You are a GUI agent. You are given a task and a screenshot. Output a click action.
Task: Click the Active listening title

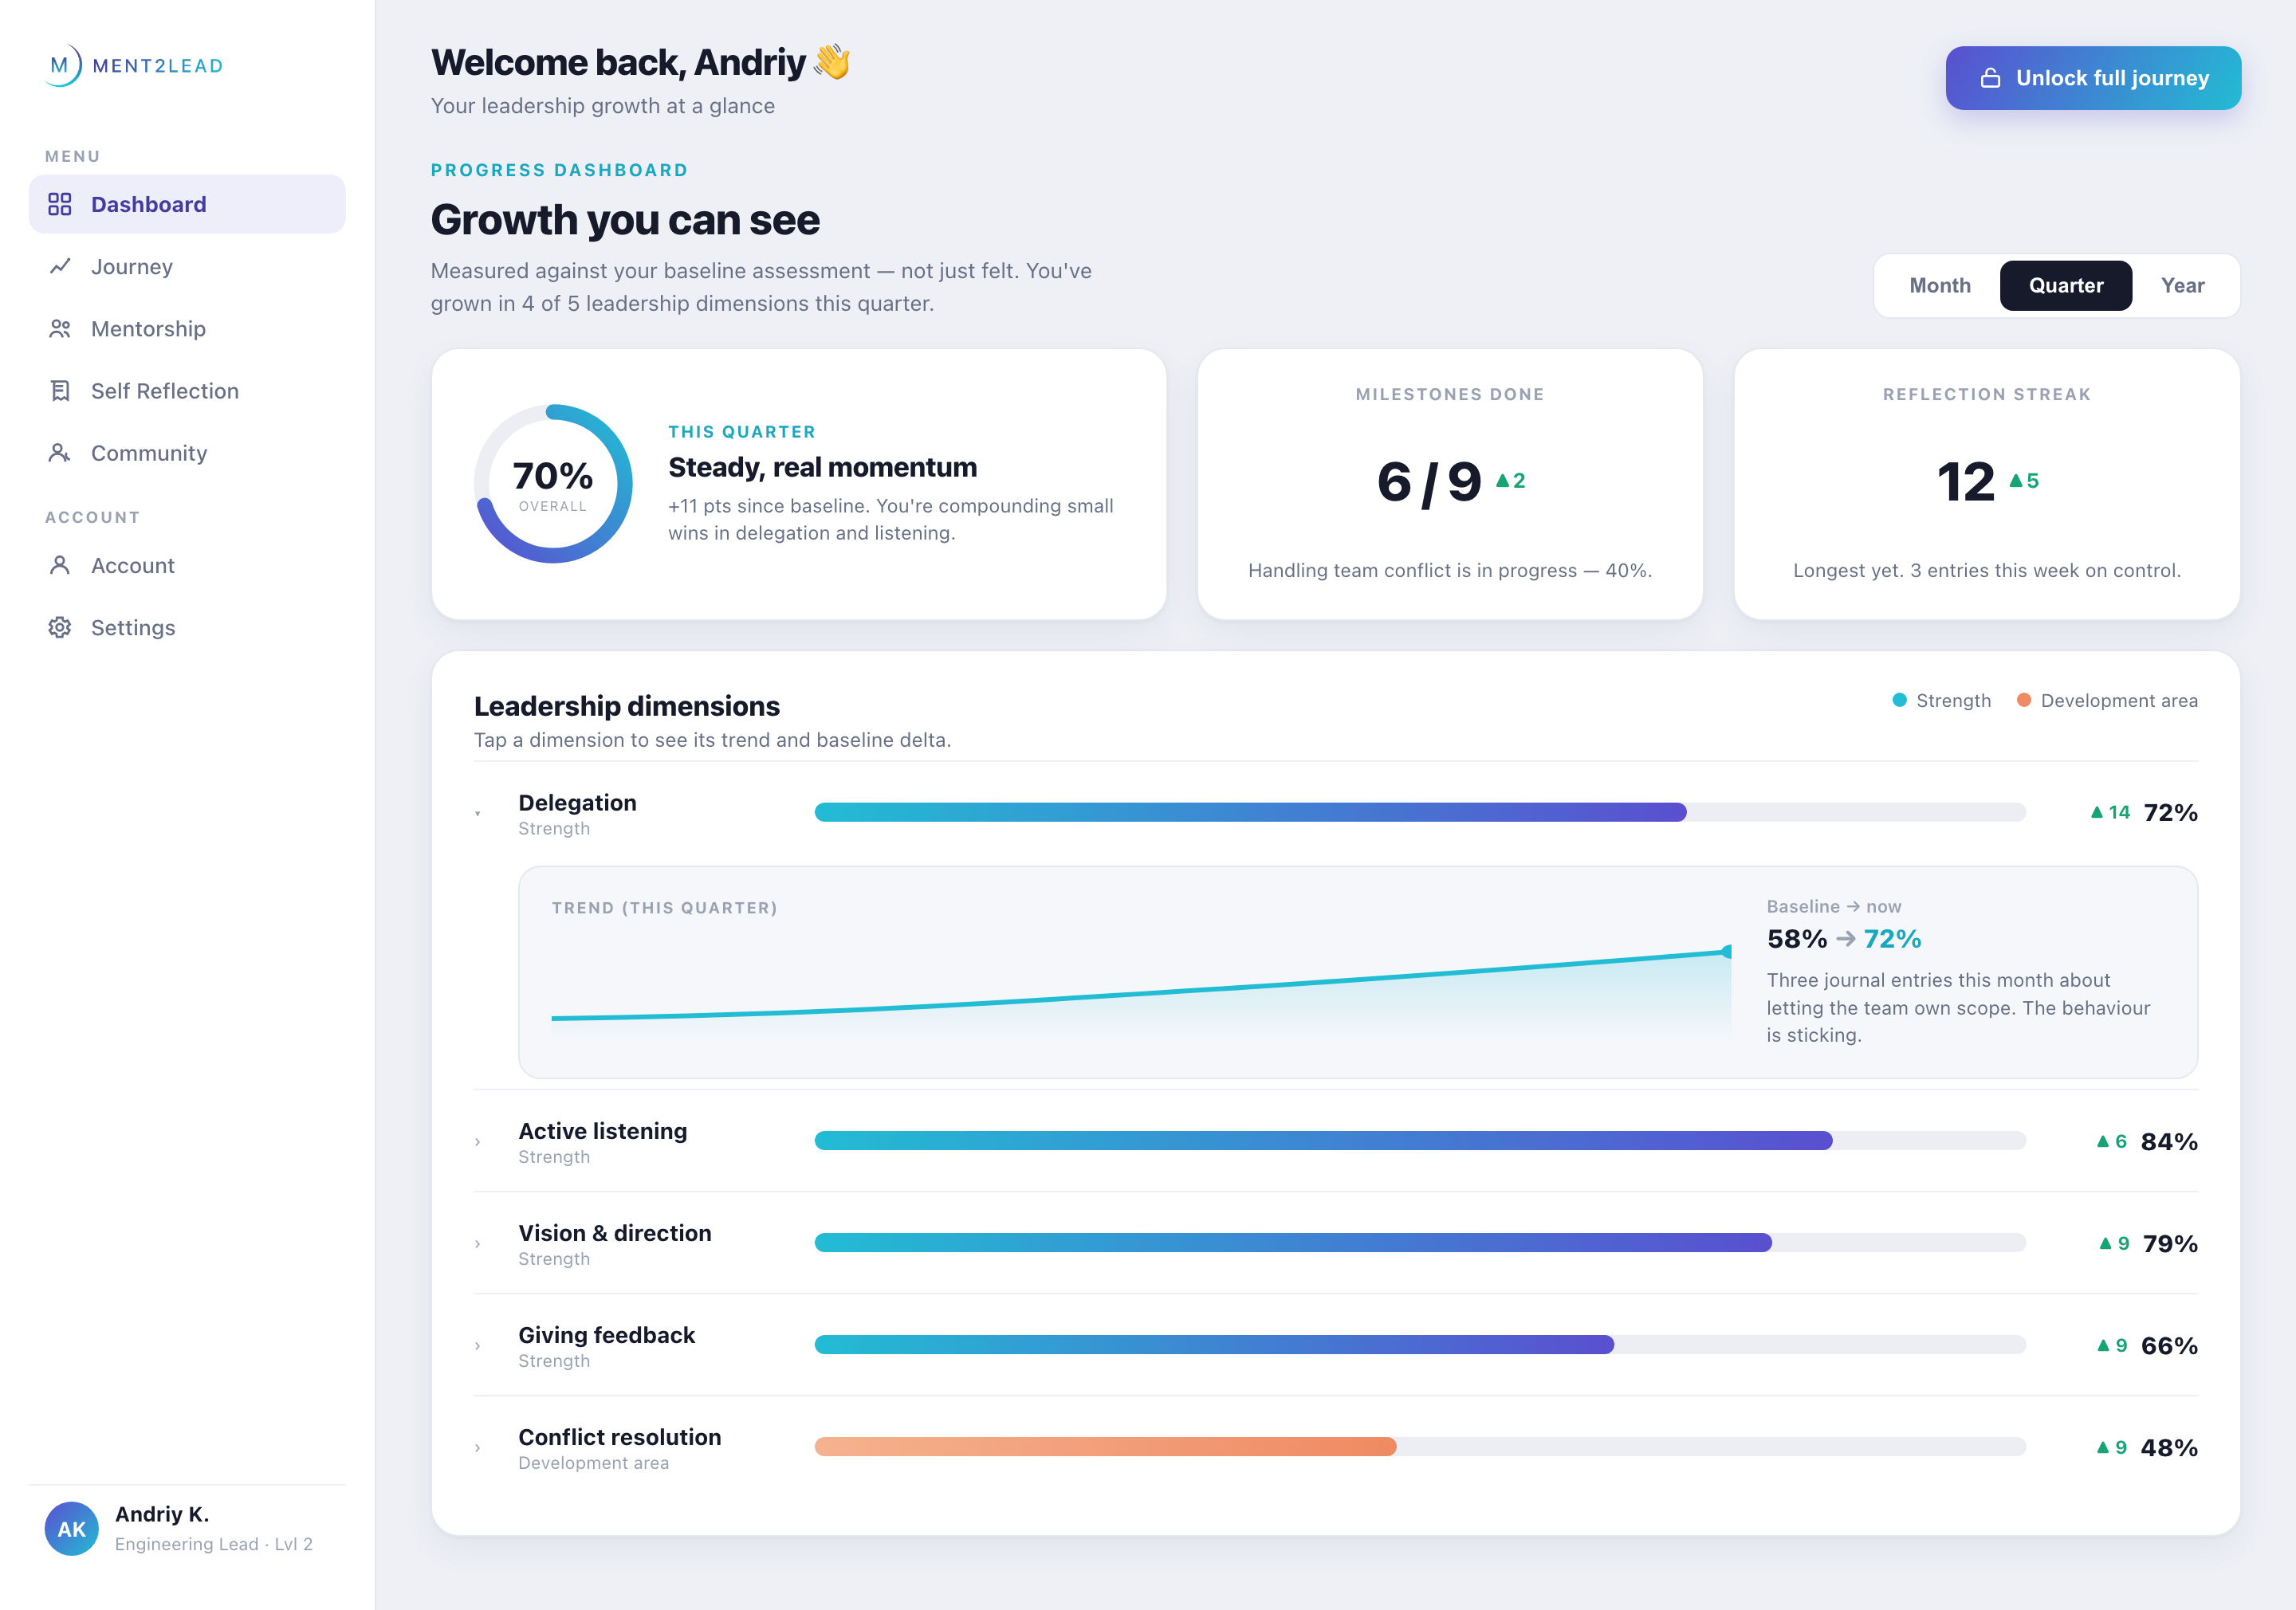coord(602,1131)
